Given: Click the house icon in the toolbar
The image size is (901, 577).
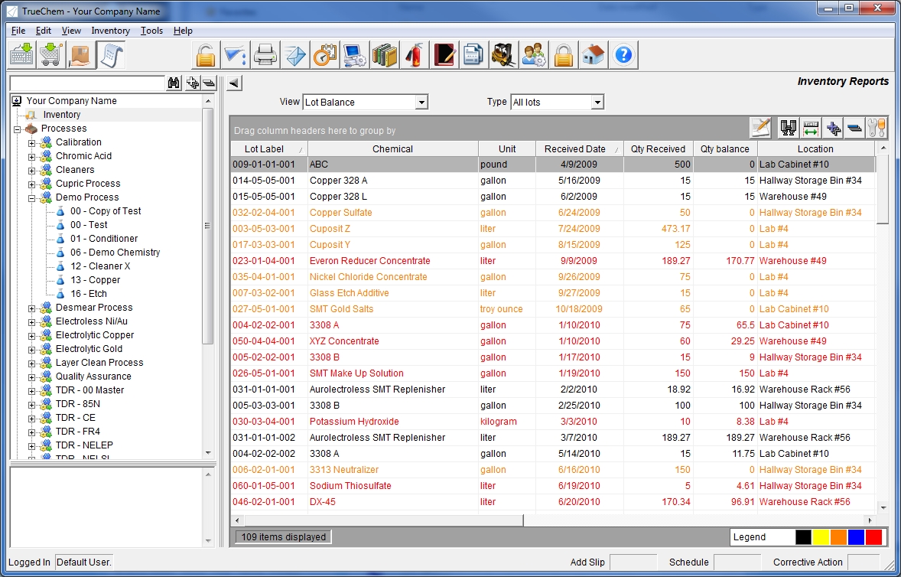Looking at the screenshot, I should point(594,55).
